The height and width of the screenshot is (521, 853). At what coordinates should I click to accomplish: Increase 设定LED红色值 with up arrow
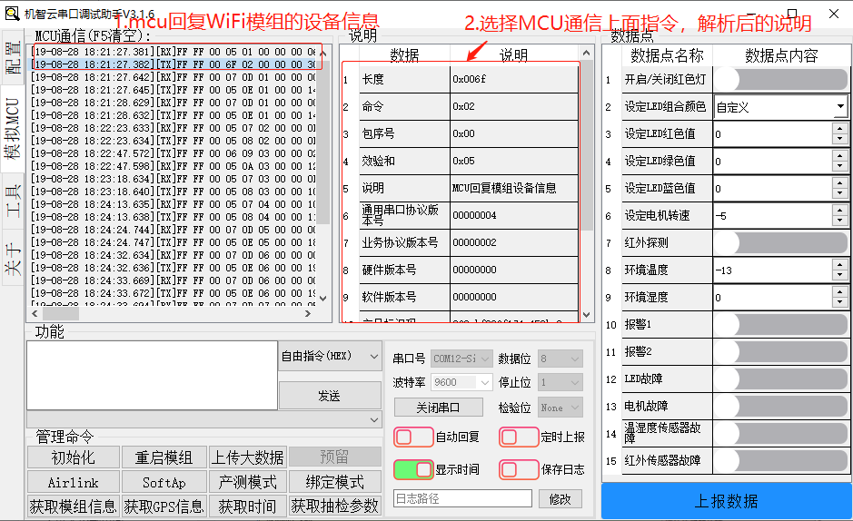click(840, 129)
